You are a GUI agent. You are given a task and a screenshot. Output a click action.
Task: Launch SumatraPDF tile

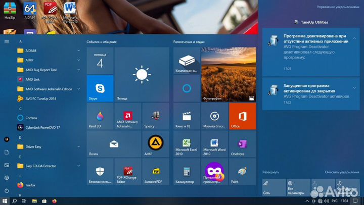coord(156,172)
